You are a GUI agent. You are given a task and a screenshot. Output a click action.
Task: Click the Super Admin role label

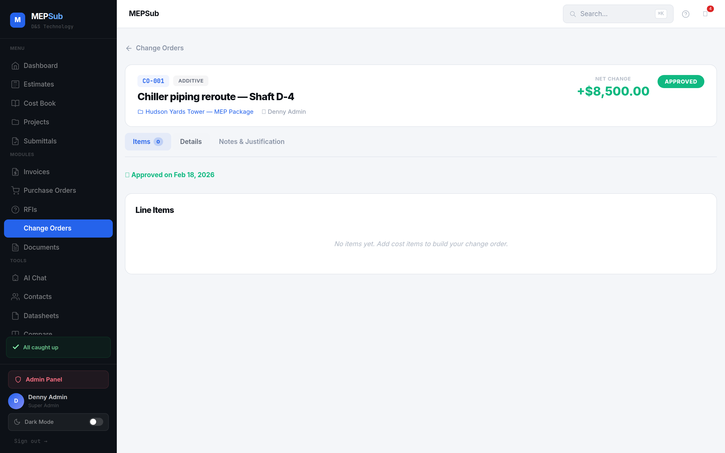44,406
